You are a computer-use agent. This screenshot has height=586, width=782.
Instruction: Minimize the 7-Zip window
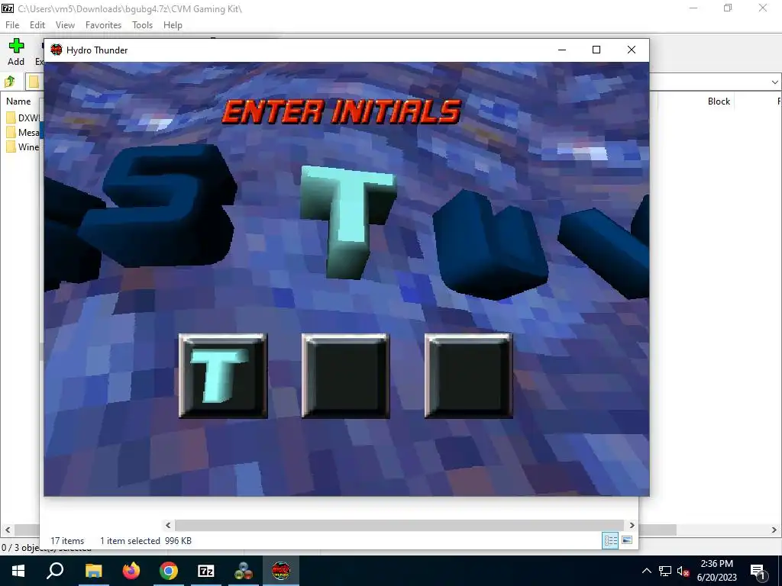point(693,8)
